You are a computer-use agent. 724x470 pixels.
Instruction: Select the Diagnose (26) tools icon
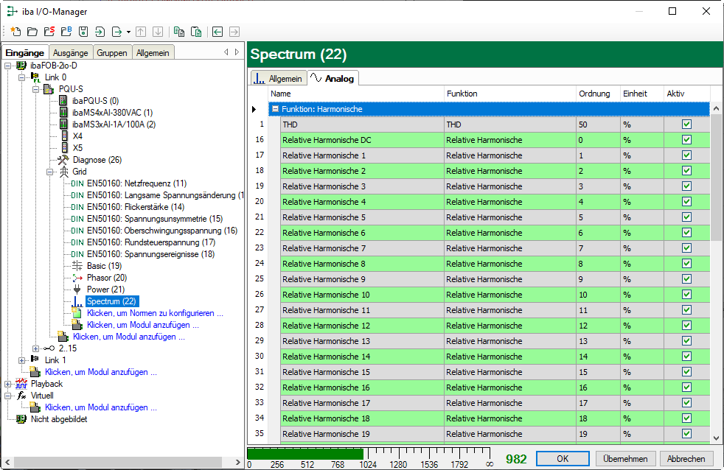pos(63,160)
